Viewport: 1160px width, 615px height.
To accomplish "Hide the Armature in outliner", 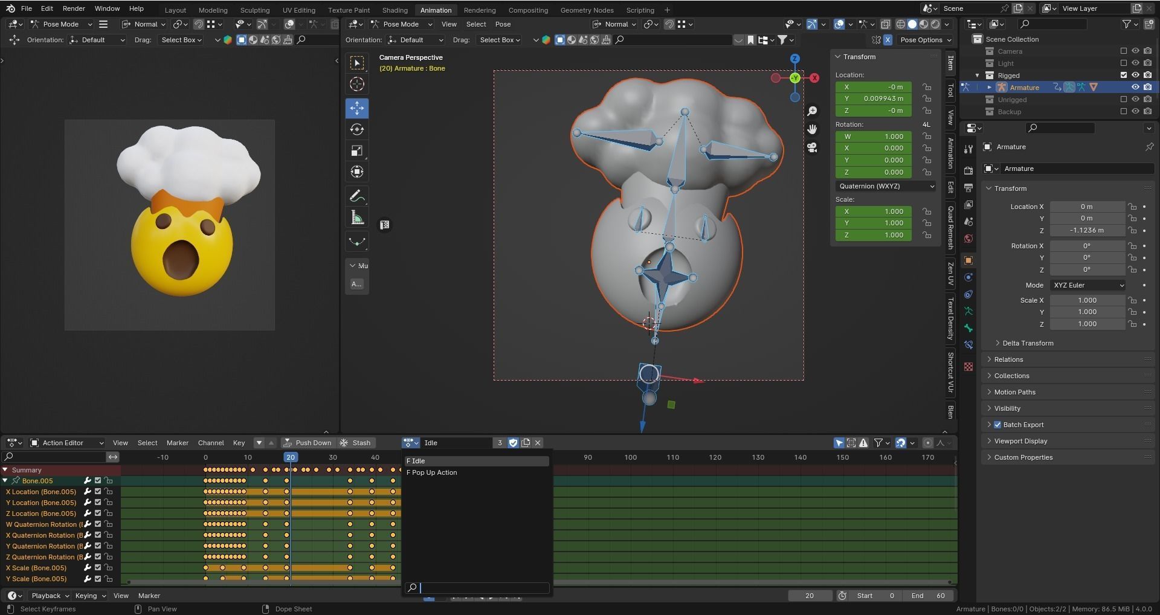I will click(1135, 88).
